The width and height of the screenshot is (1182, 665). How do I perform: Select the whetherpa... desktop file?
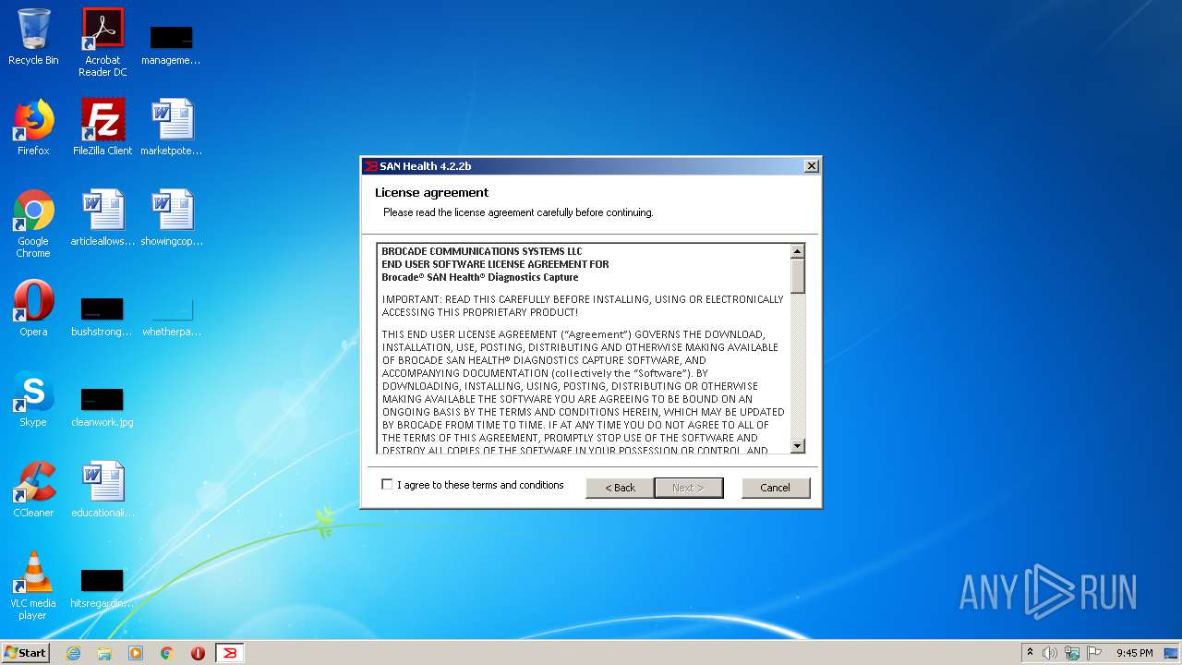click(172, 316)
